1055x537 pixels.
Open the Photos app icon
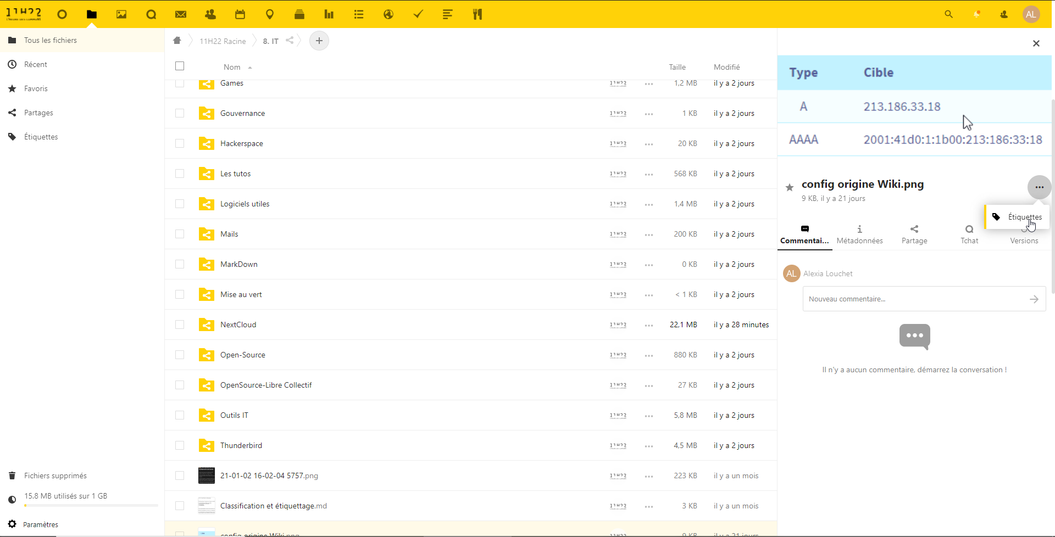[121, 15]
